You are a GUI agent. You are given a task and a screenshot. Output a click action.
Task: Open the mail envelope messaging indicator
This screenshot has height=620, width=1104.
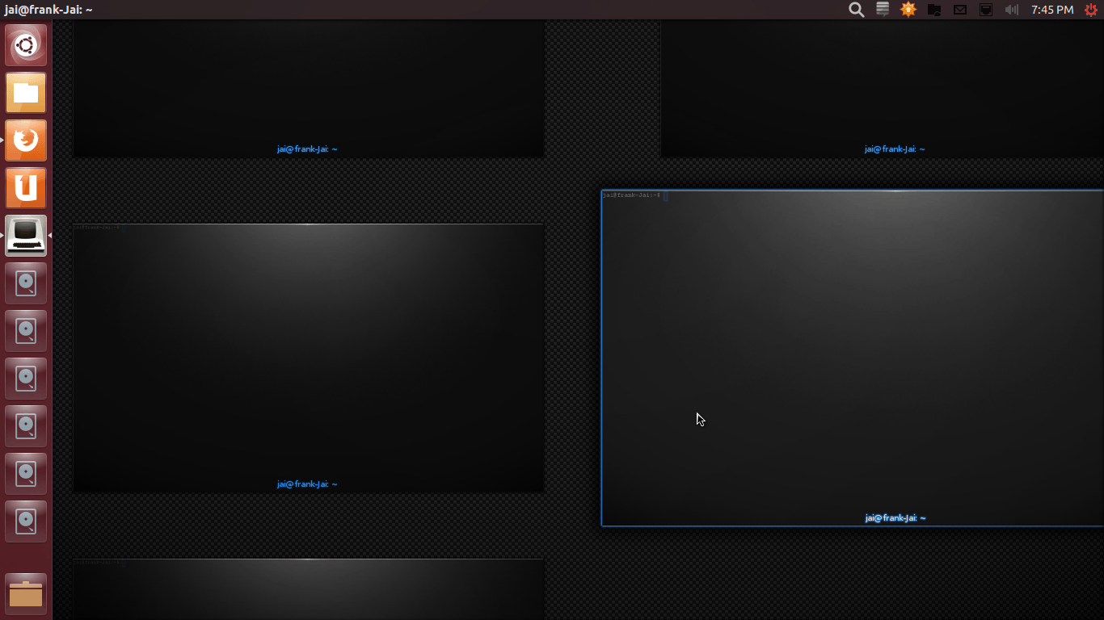click(x=960, y=10)
